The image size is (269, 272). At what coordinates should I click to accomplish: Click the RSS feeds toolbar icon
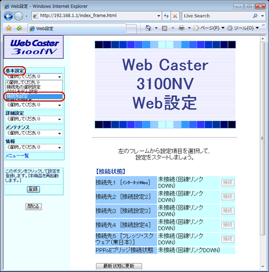[164, 28]
